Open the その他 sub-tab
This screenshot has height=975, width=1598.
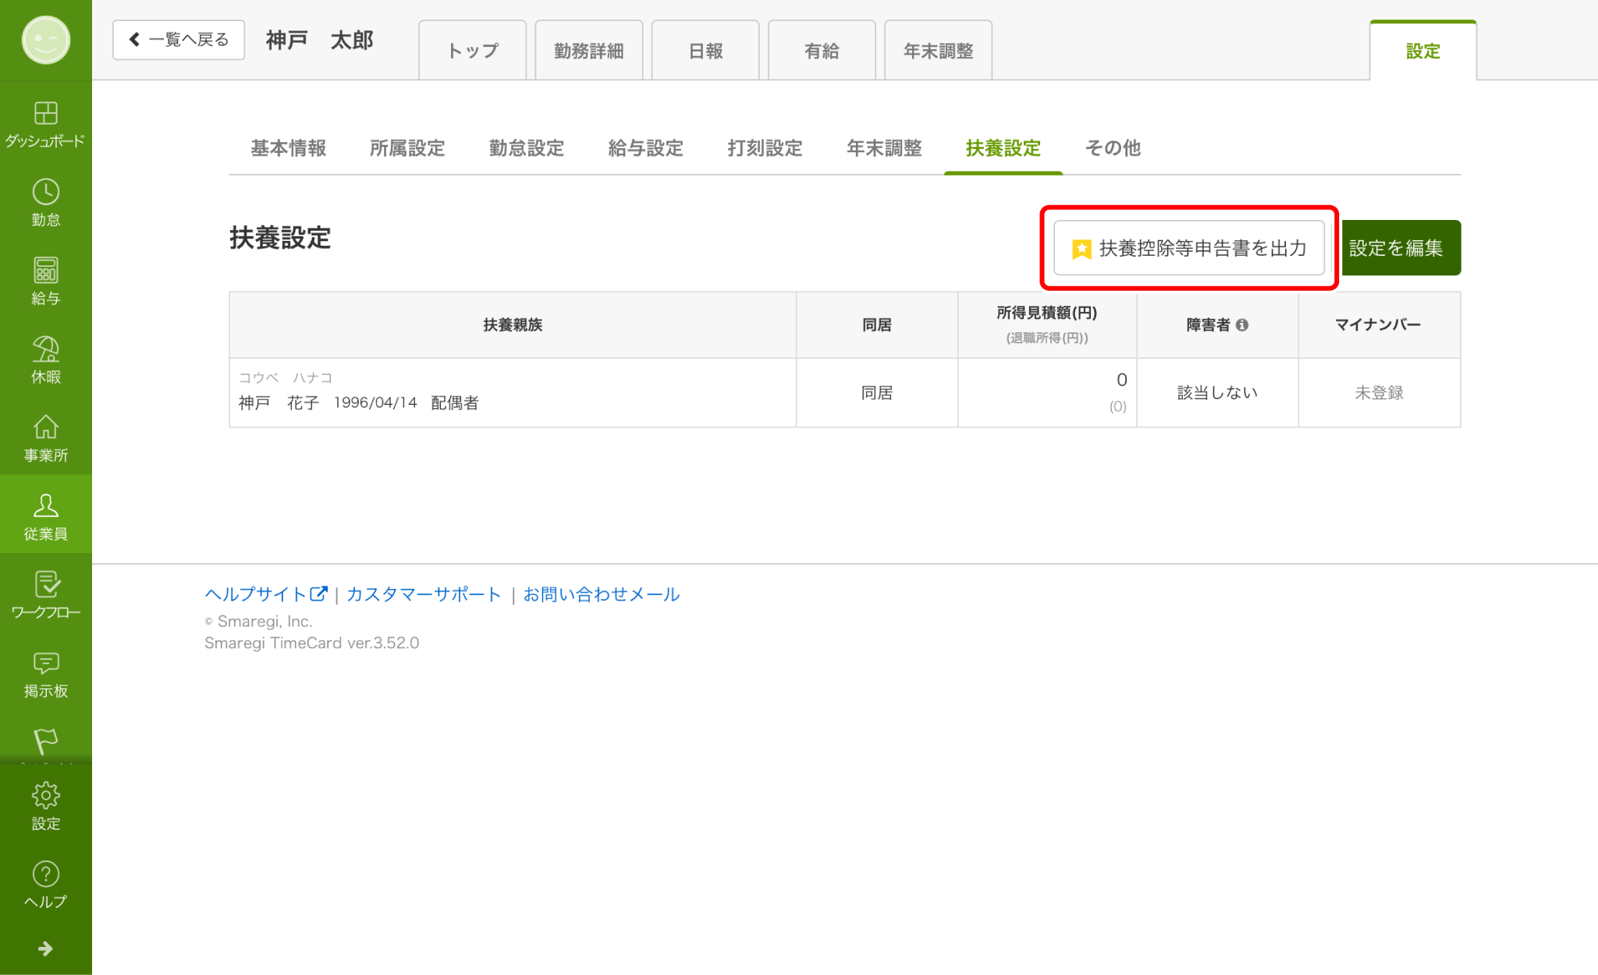[x=1113, y=148]
